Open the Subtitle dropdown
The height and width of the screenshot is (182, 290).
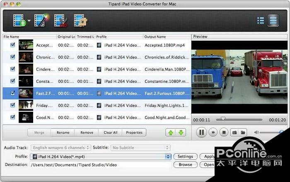(140, 148)
